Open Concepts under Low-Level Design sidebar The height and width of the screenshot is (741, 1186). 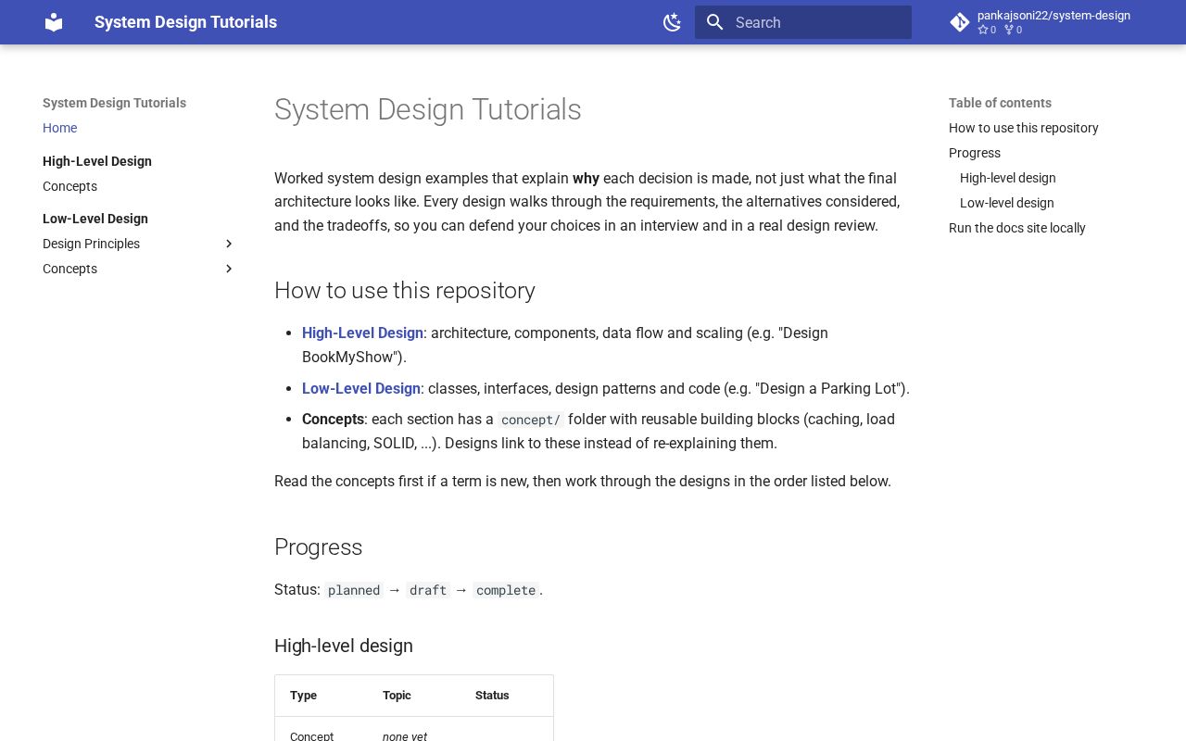click(69, 269)
